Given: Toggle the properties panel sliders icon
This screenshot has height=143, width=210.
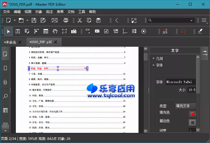Looking at the screenshot, I should pyautogui.click(x=205, y=53).
